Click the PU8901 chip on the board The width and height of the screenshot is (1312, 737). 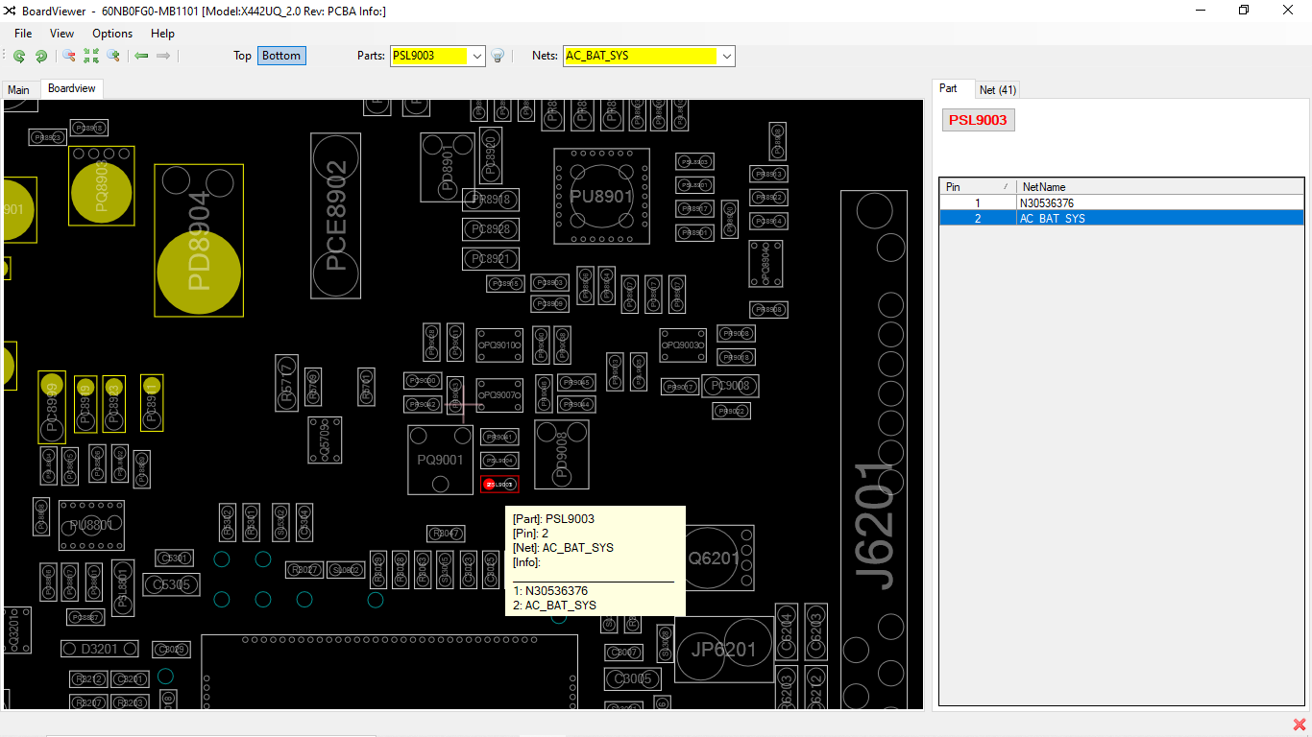pos(601,196)
